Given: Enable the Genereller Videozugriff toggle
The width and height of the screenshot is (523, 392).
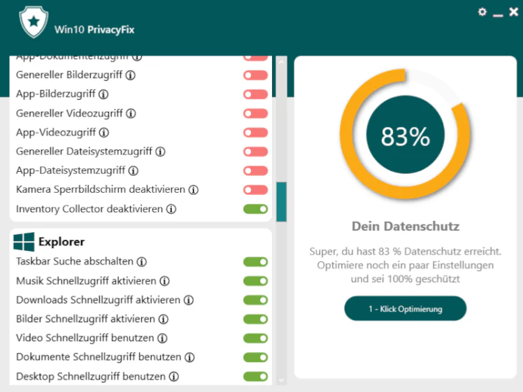Looking at the screenshot, I should [x=255, y=114].
